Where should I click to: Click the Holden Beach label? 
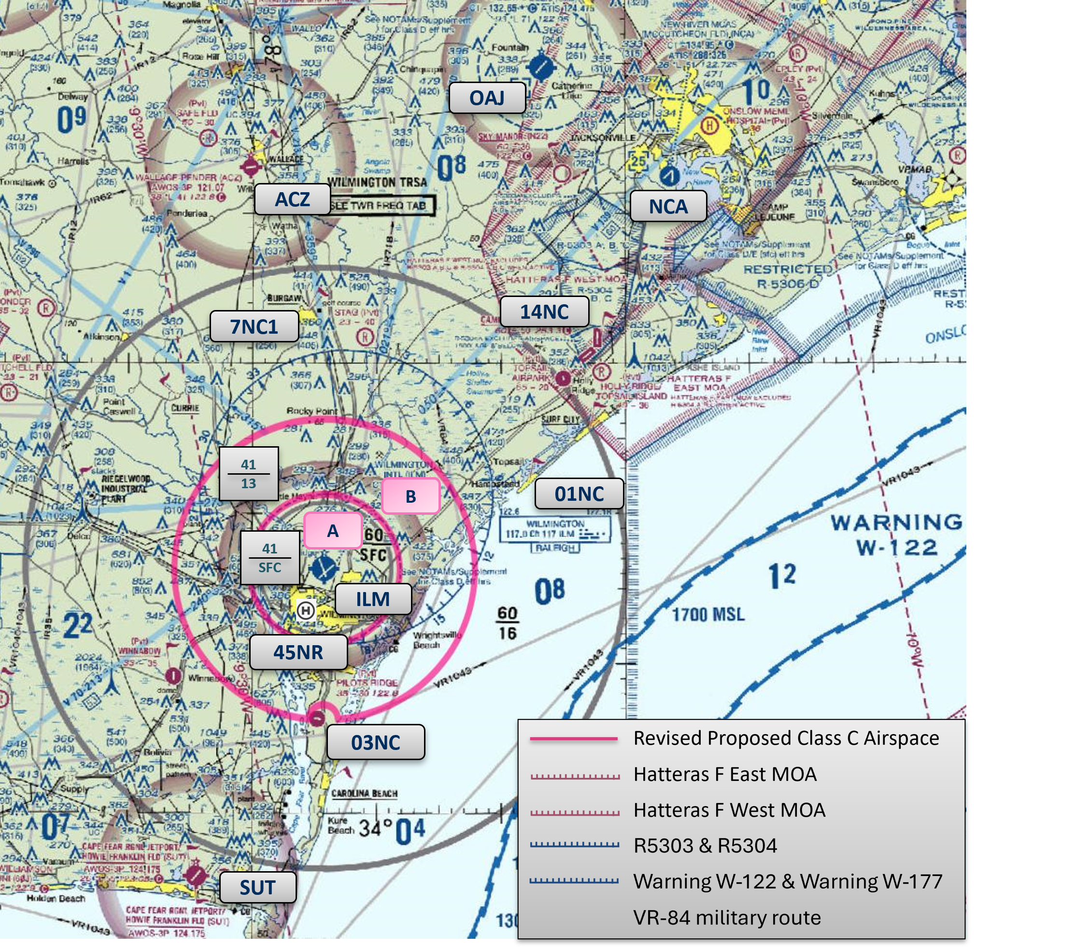click(x=56, y=898)
